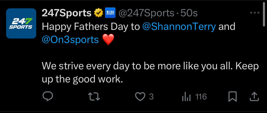Open the 247Sports profile picture

coord(21,23)
